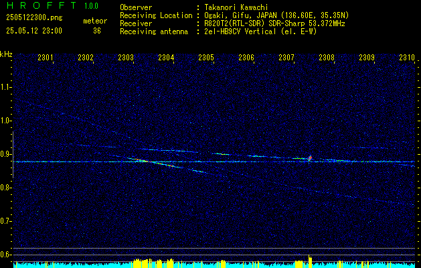
Task: Click the Receiving antenna label
Action: 154,31
